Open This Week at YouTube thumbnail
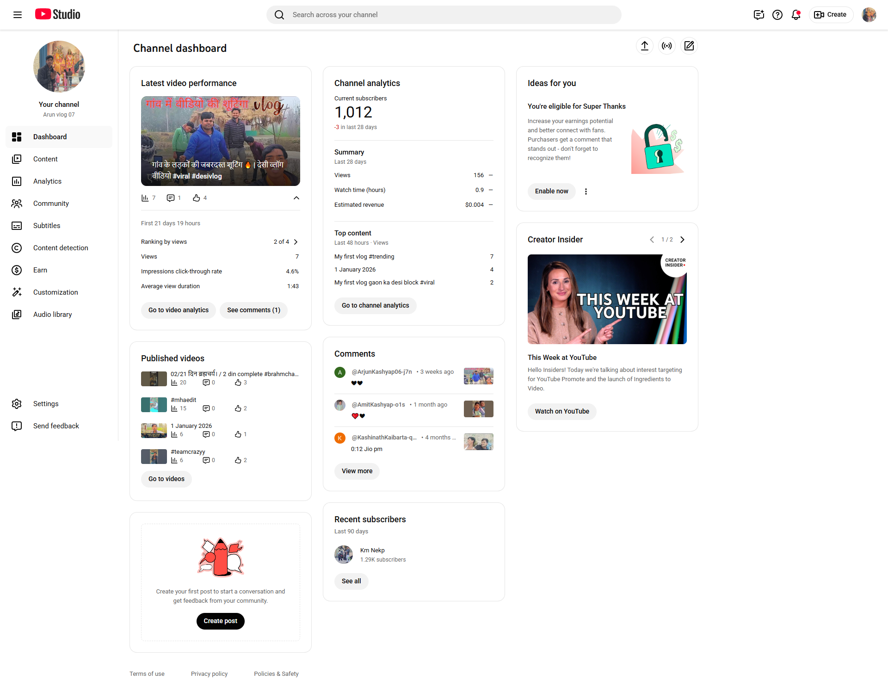Screen dimensions: 888x686 (607, 299)
